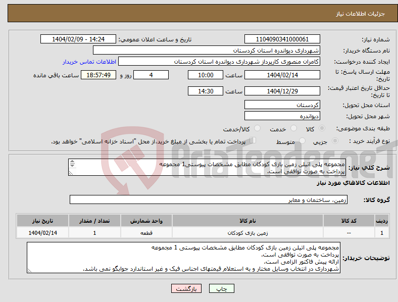Screen dimensions: 398x302
Task: Click the up arrow in description spinner
Action: [x=72, y=162]
